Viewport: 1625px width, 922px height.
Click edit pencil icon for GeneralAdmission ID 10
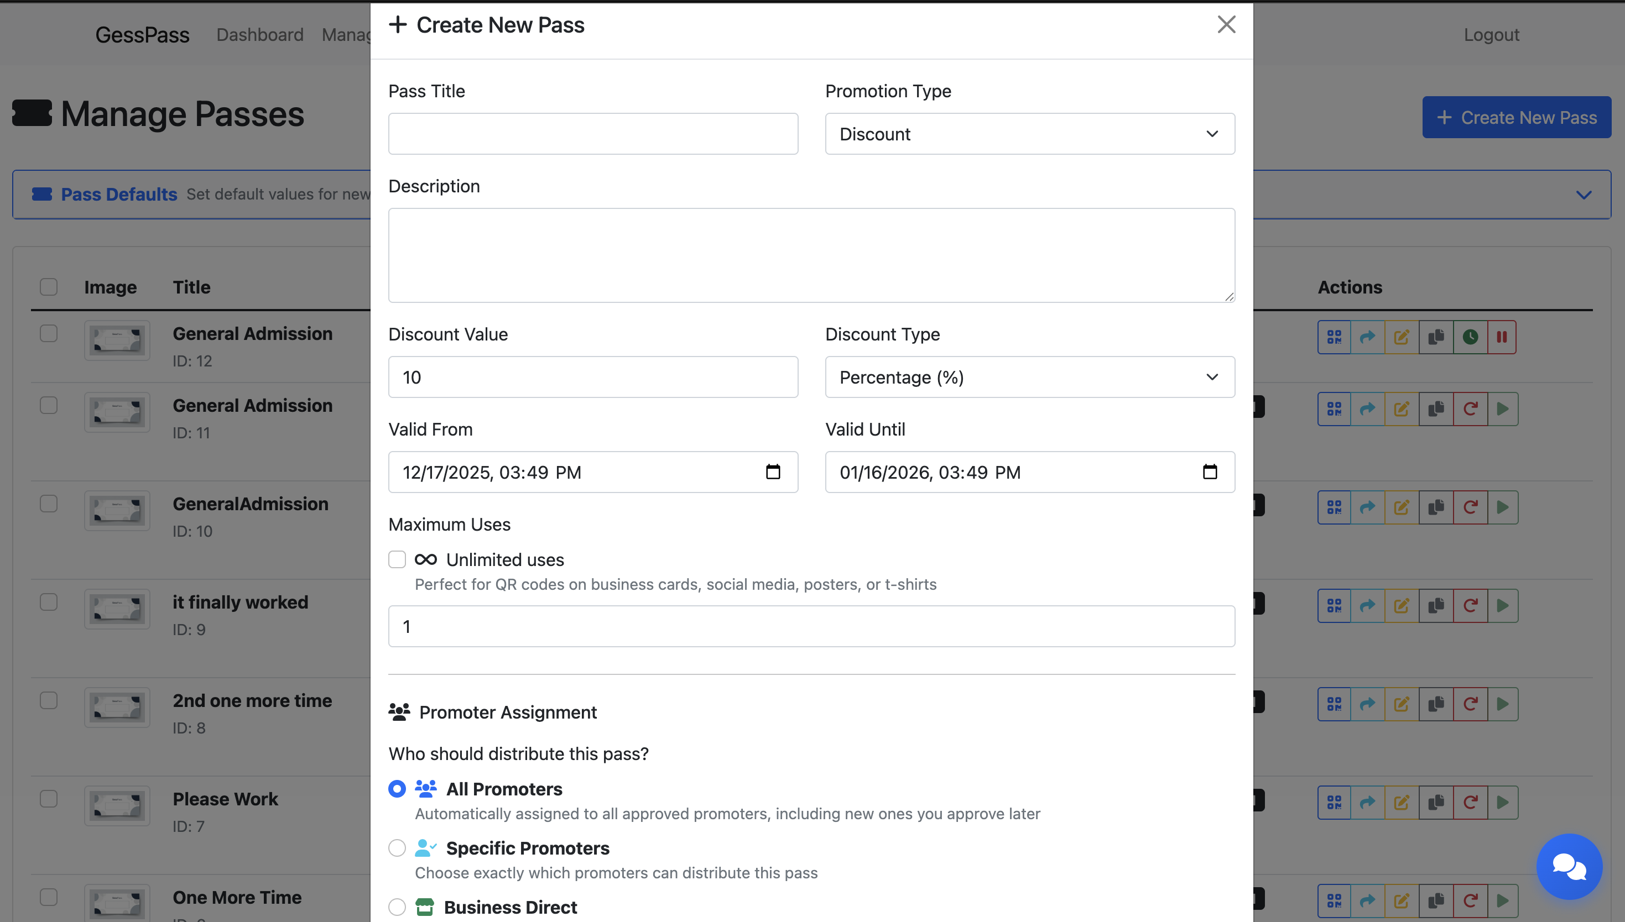pos(1402,507)
